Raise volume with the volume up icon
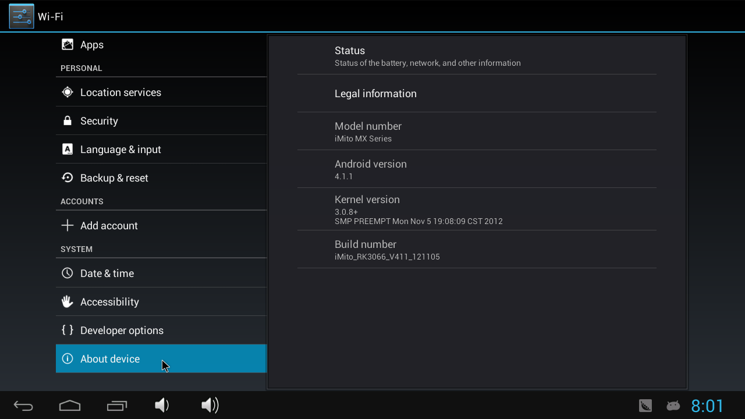 (210, 406)
